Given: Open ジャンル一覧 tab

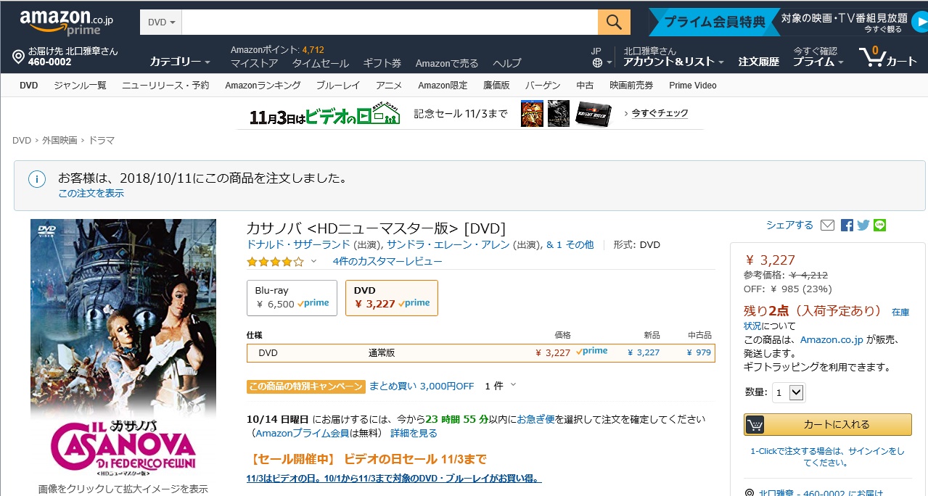Looking at the screenshot, I should [80, 85].
